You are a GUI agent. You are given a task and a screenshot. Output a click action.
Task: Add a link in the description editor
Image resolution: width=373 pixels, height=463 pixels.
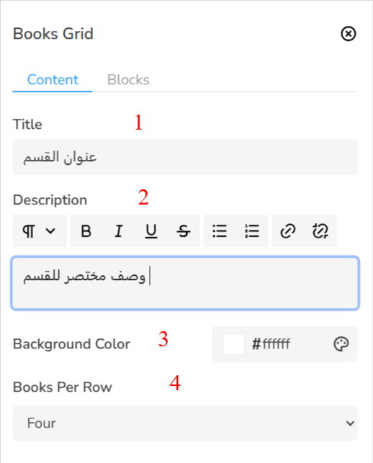(288, 231)
